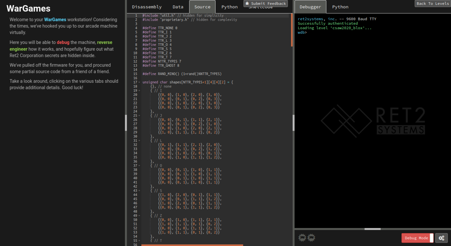
Task: Focus the wdb> prompt in the terminal
Action: coord(302,33)
